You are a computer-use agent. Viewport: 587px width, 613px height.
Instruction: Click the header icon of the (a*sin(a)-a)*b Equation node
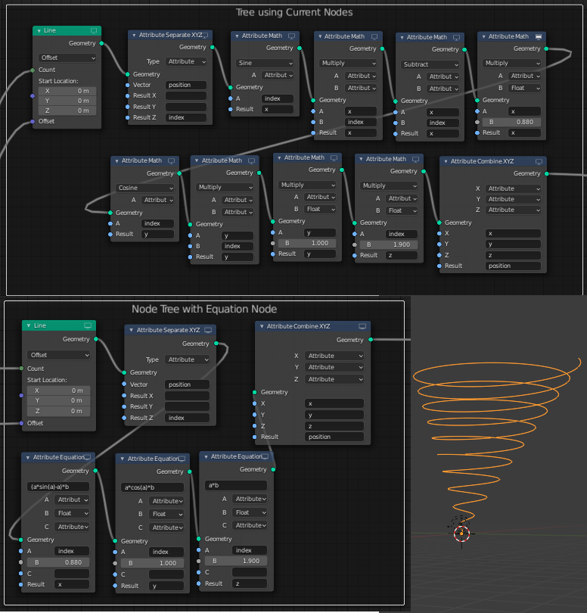click(88, 457)
